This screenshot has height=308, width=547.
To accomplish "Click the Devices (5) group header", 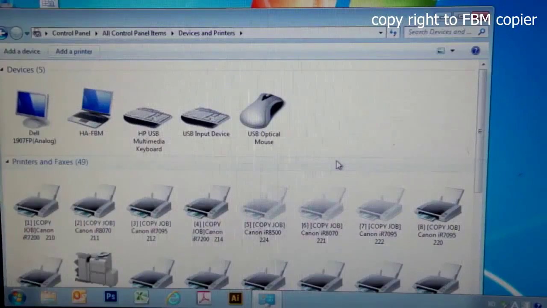I will [x=26, y=70].
